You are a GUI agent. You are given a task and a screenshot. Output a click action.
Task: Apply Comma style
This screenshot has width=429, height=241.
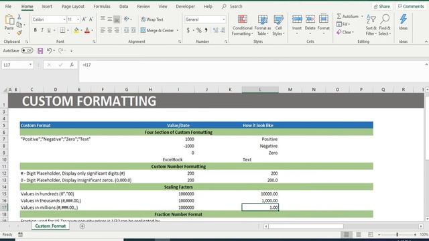point(206,30)
